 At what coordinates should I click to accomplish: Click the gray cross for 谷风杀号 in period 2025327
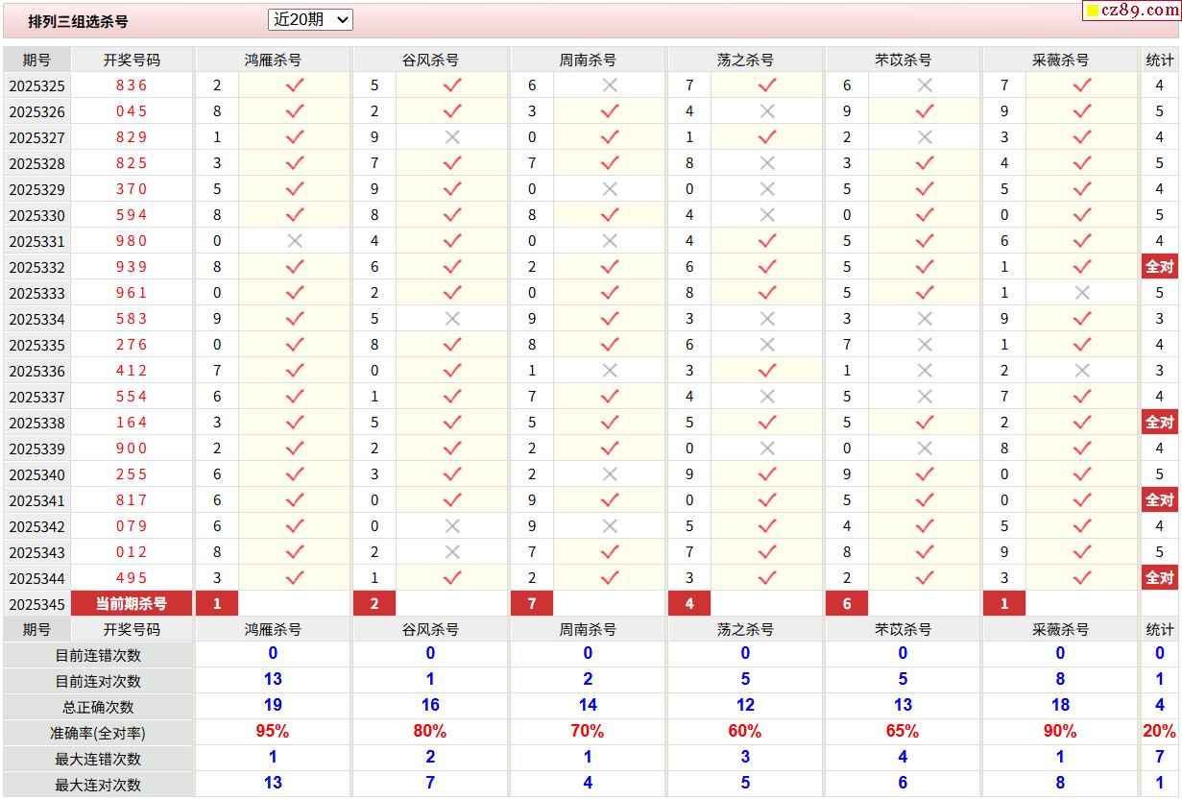(x=452, y=137)
